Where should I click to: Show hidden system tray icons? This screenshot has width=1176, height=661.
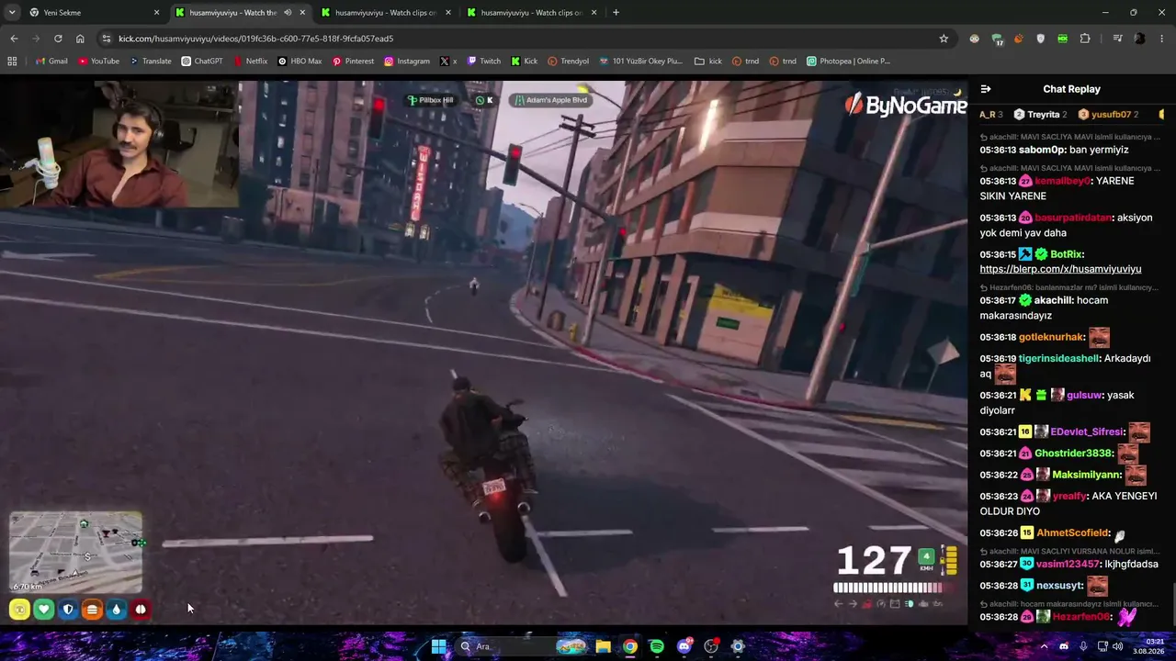[1044, 646]
